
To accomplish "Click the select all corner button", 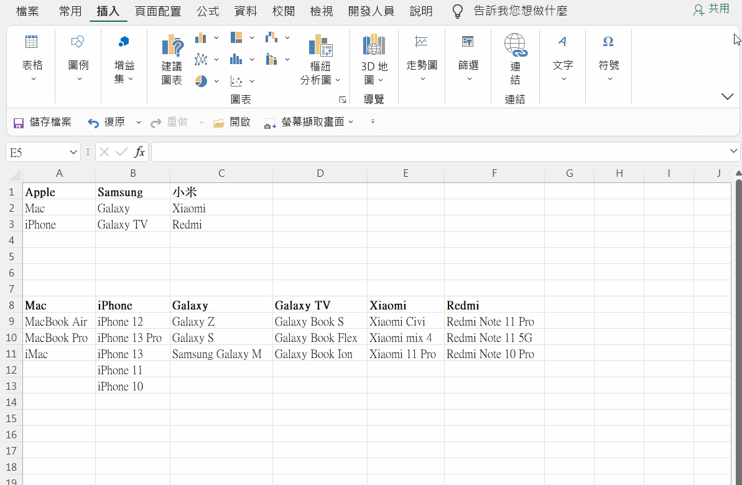I will [15, 175].
